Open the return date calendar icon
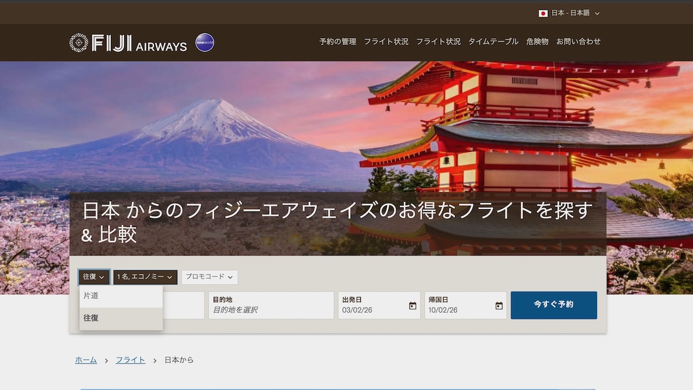Viewport: 693px width, 390px height. [498, 305]
